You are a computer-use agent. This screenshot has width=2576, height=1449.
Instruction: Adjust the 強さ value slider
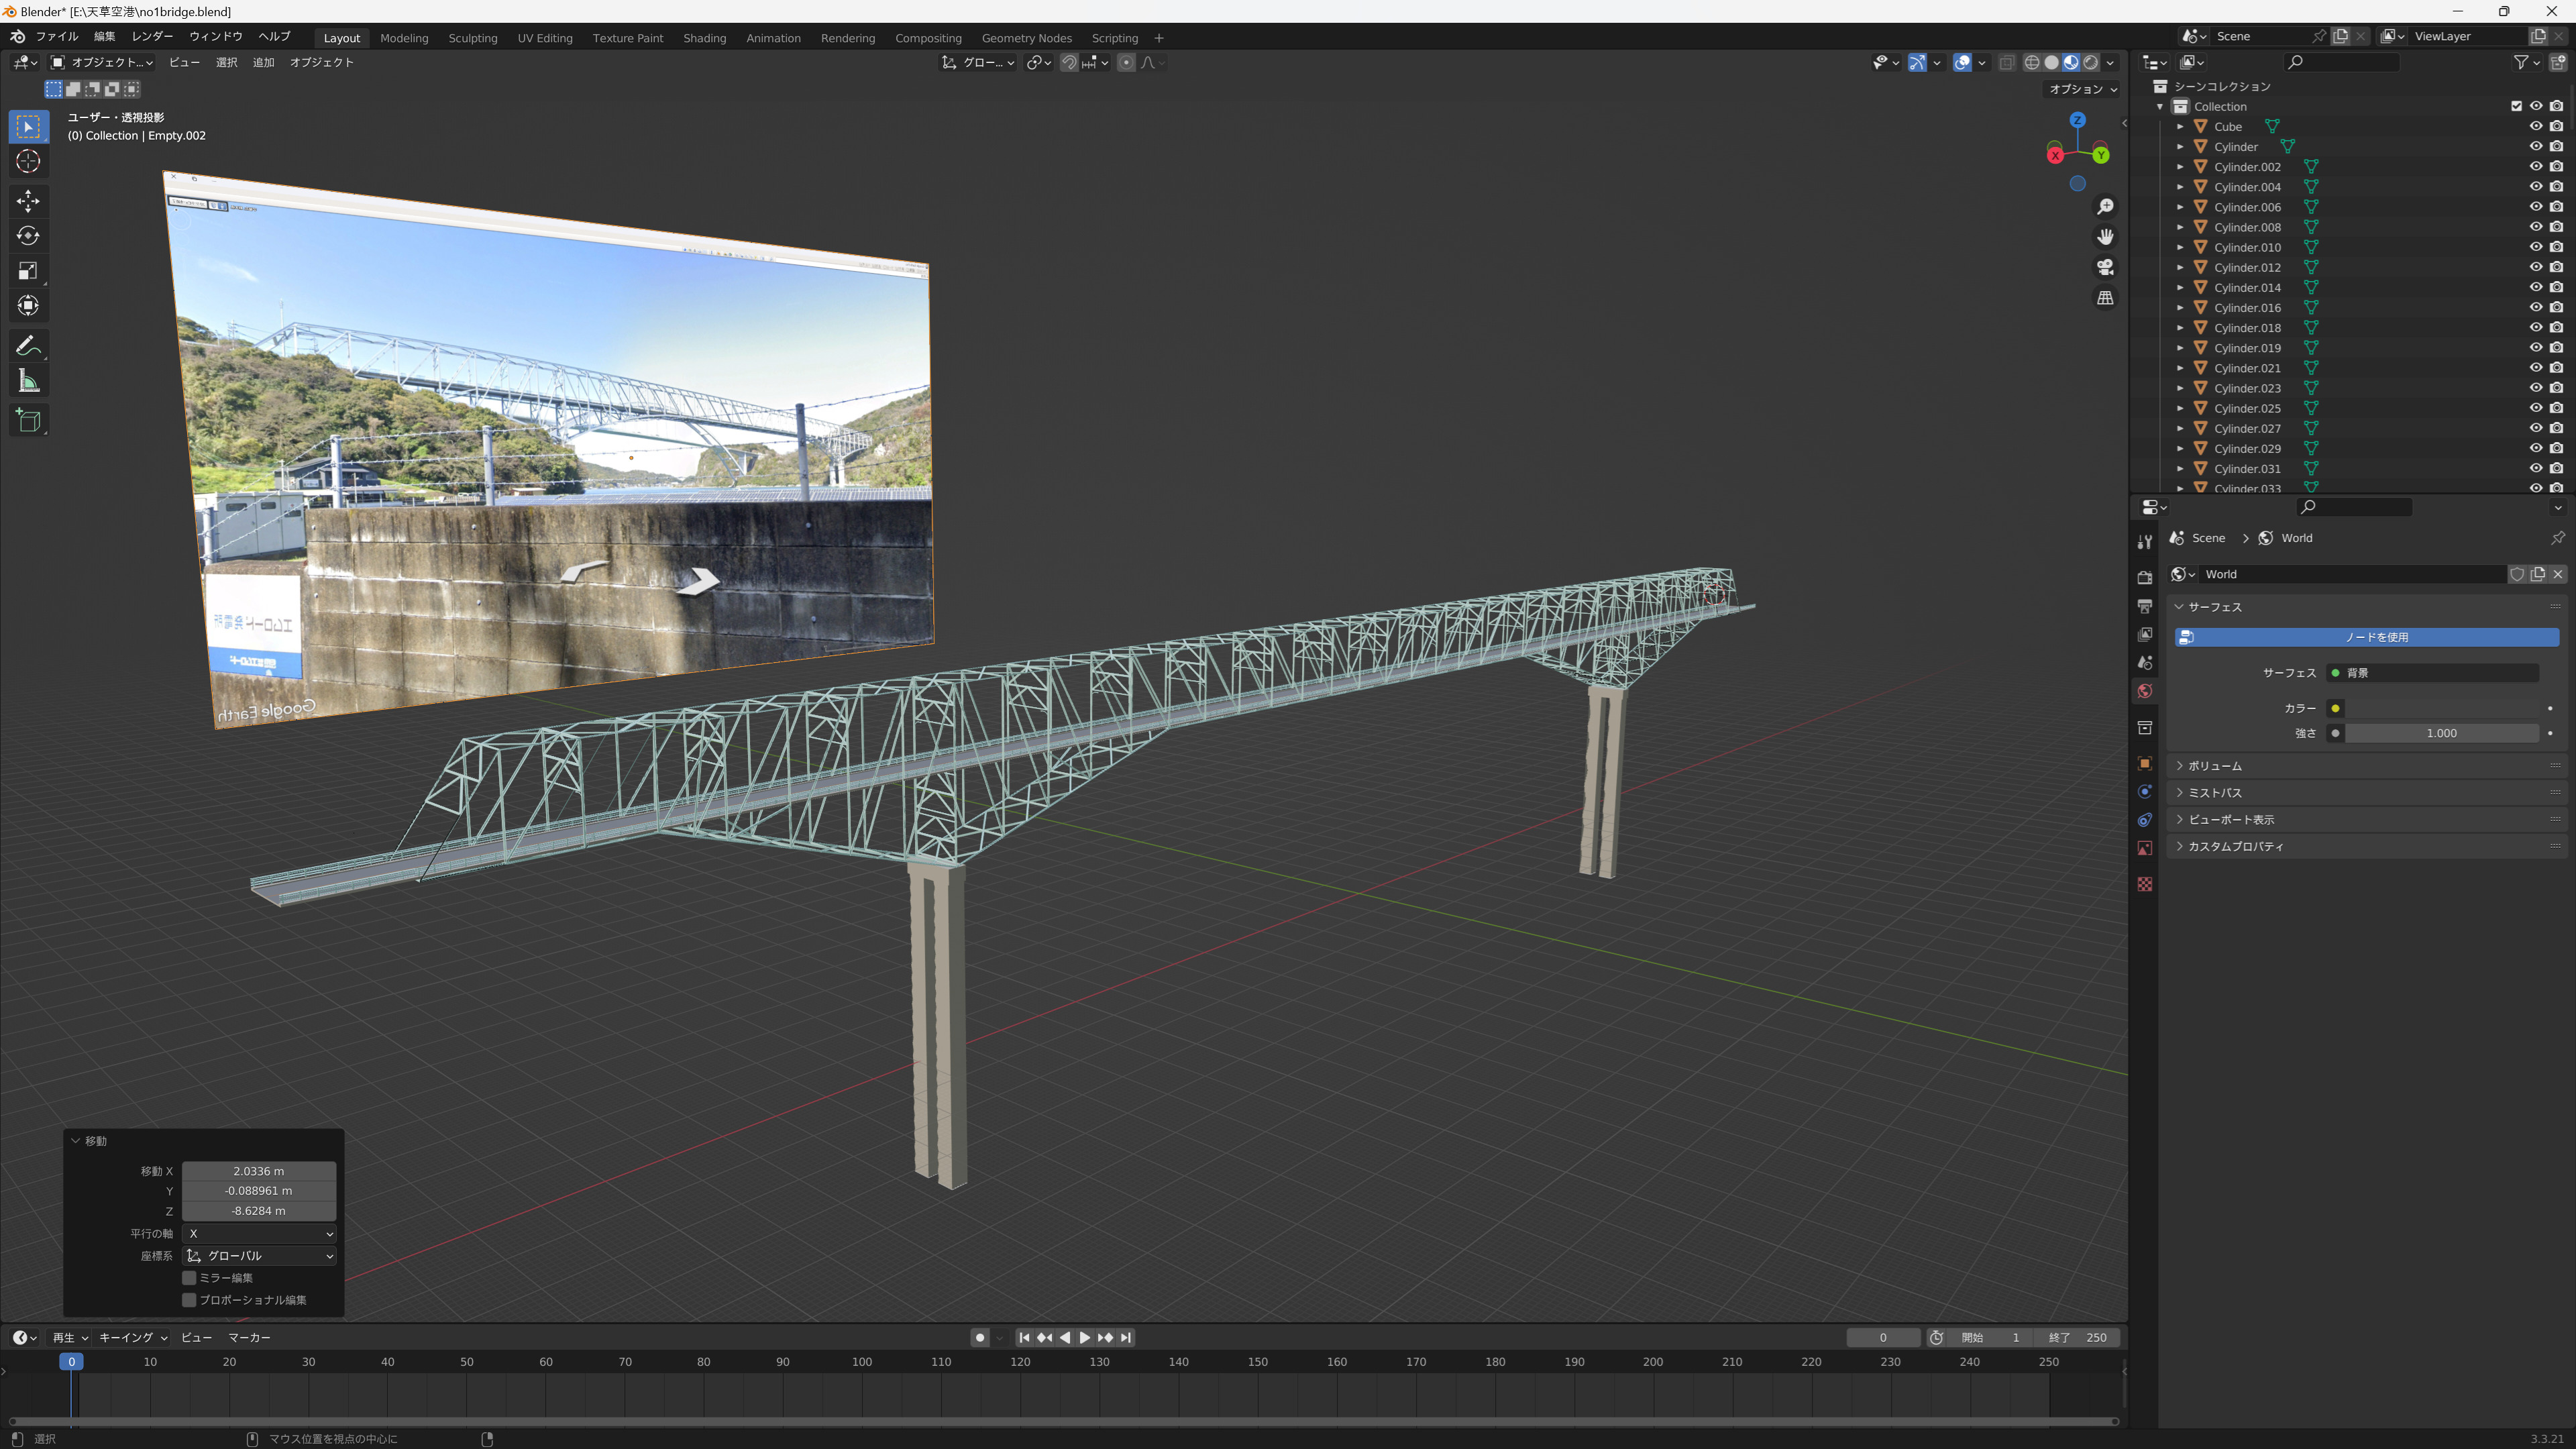click(x=2441, y=733)
